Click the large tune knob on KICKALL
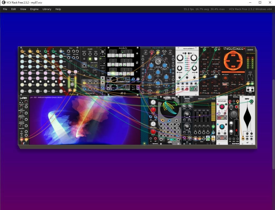This screenshot has height=210, width=275. [234, 114]
